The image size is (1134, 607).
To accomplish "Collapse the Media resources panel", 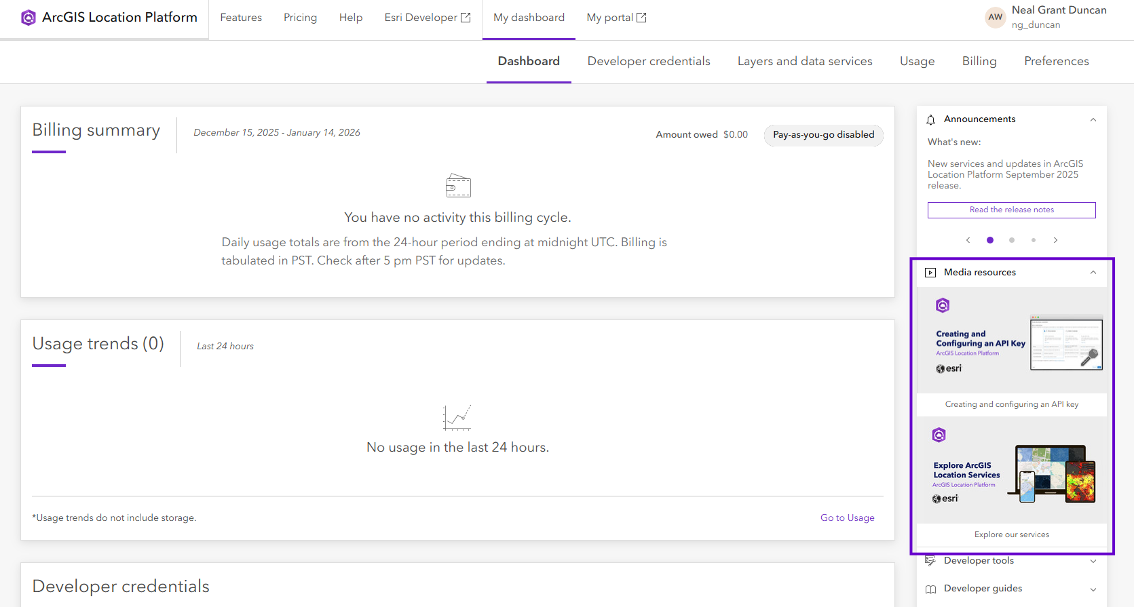I will click(1093, 273).
